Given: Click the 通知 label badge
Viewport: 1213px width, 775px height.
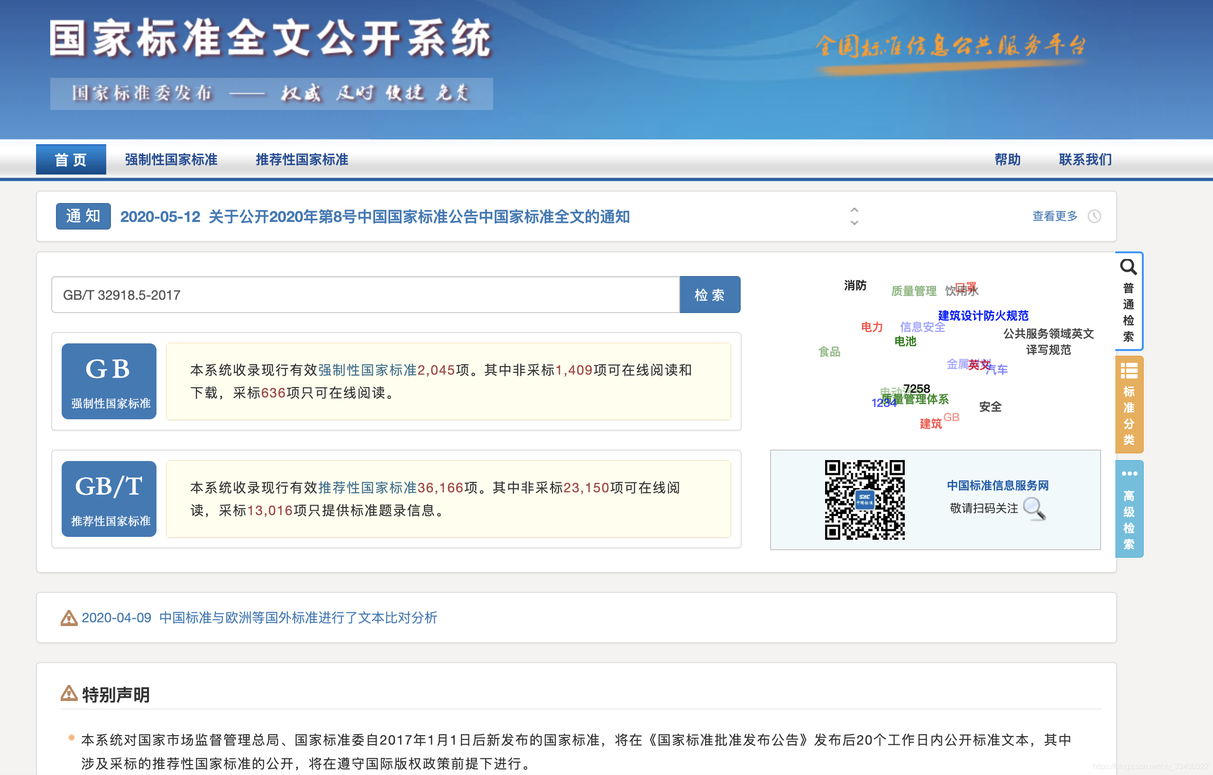Looking at the screenshot, I should (83, 216).
